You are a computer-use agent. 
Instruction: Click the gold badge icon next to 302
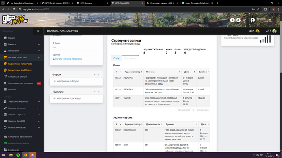[257, 31]
